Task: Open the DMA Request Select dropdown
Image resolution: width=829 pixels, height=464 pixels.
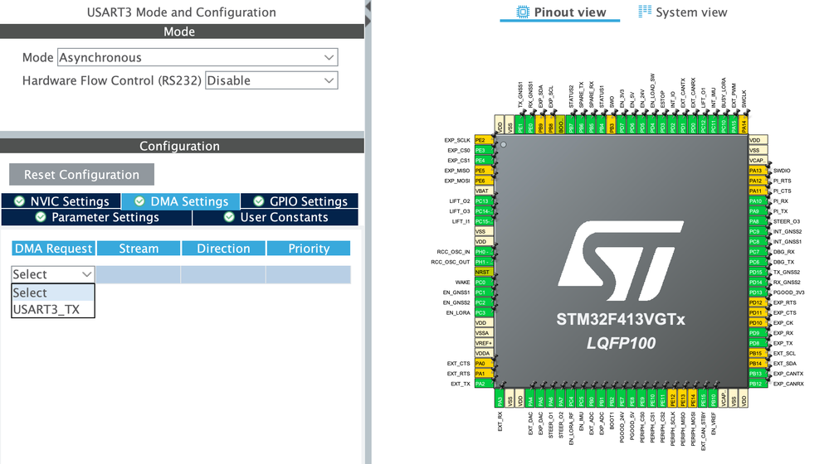Action: [x=53, y=274]
